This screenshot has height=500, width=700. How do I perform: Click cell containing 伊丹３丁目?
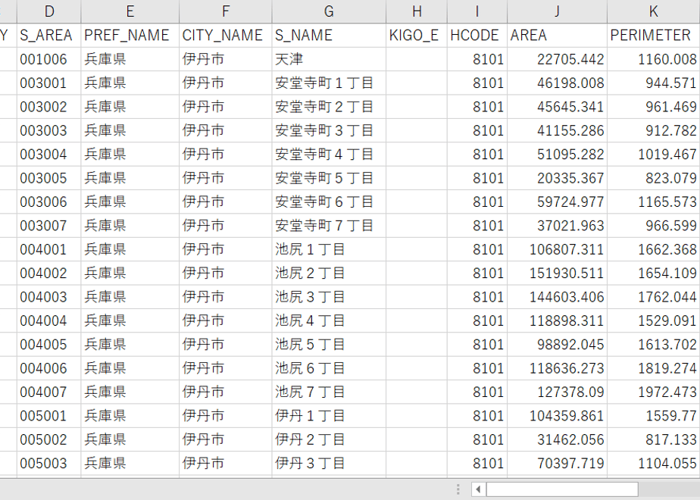pyautogui.click(x=329, y=464)
